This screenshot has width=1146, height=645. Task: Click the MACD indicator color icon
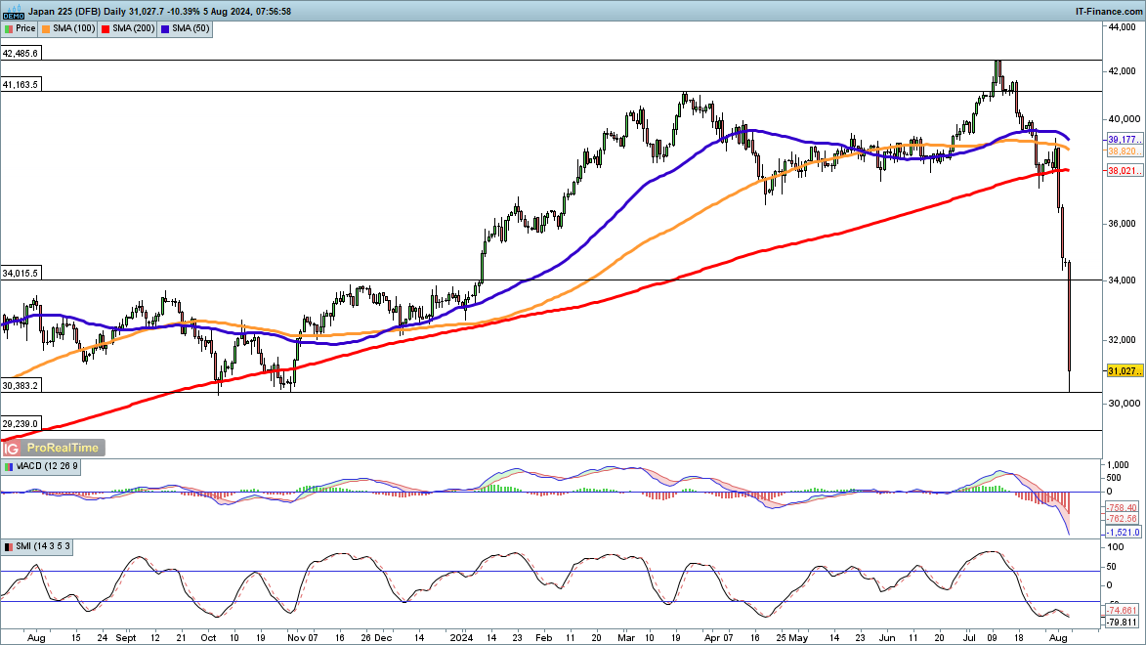click(x=9, y=467)
